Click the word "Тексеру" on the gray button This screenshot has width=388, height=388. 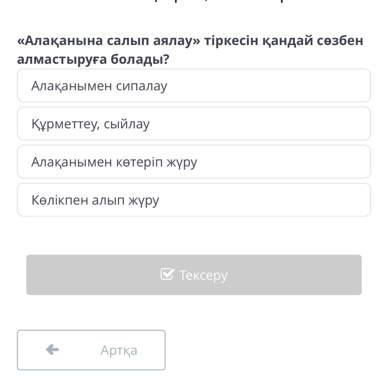point(203,275)
